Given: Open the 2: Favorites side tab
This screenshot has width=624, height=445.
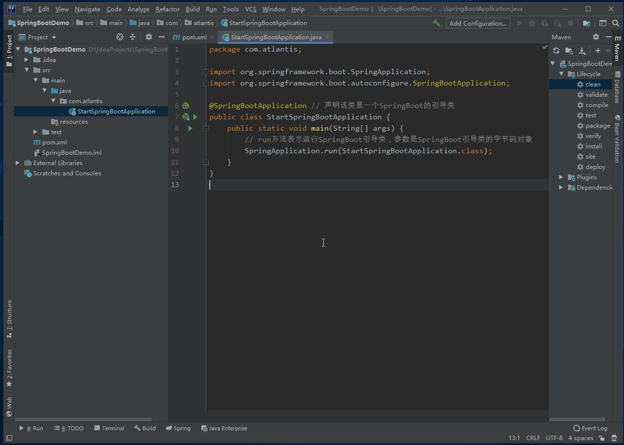Looking at the screenshot, I should 9,368.
